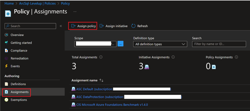Screen dimensions: 250x111
Task: Click the Events lightning bolt icon
Action: 7,66
